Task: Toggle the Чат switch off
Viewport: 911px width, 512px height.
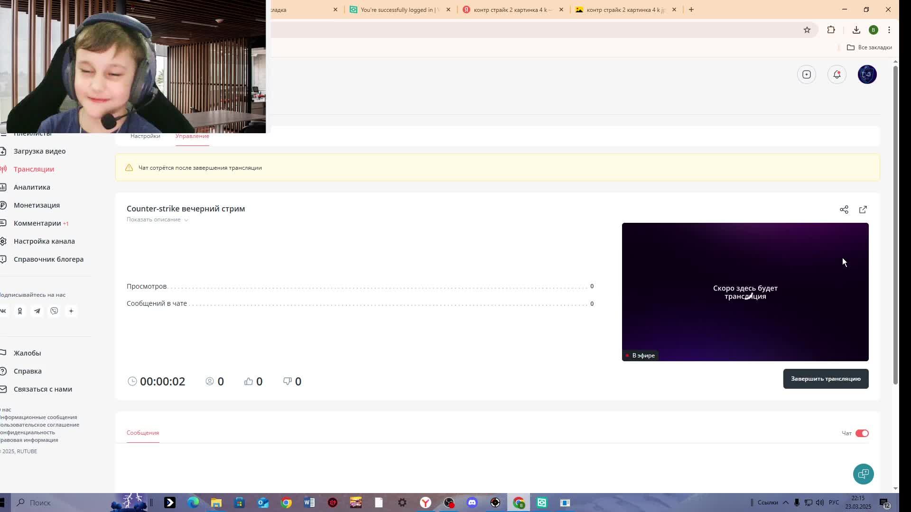Action: point(862,433)
